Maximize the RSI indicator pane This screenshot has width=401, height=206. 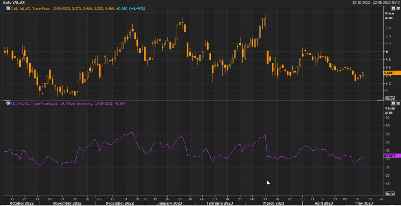(393, 103)
